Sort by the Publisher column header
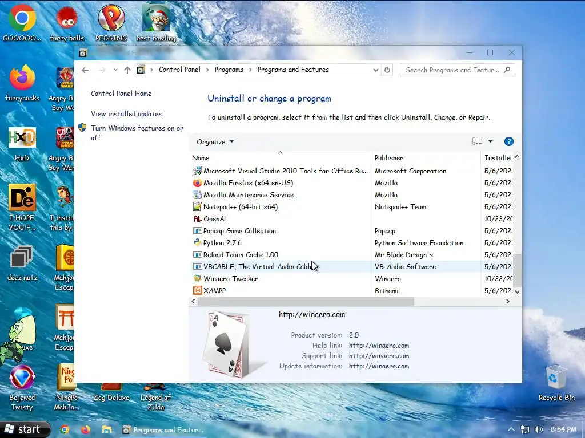 coord(426,157)
